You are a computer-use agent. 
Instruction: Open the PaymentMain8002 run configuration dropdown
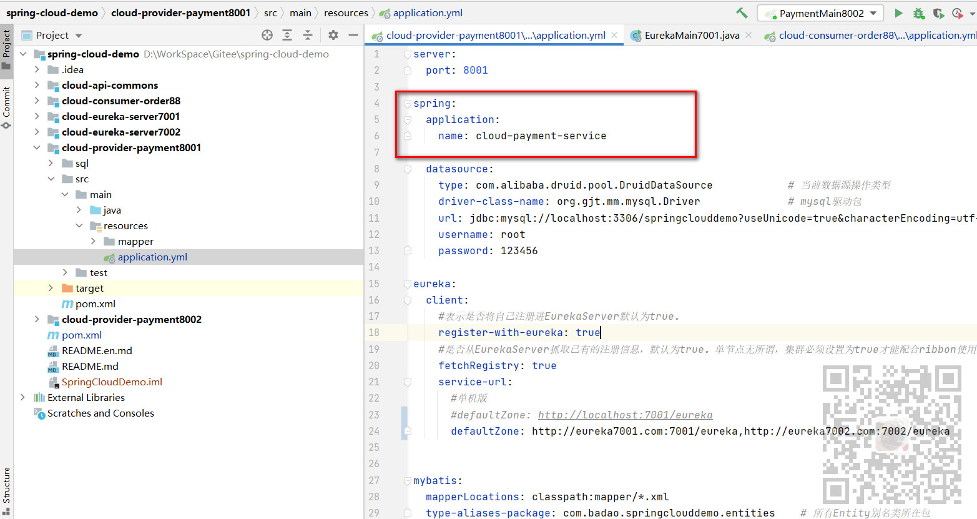[820, 13]
